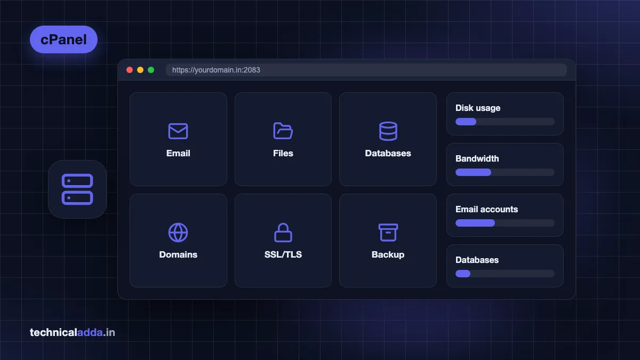Open the Files folder icon
This screenshot has width=640, height=360.
[283, 131]
